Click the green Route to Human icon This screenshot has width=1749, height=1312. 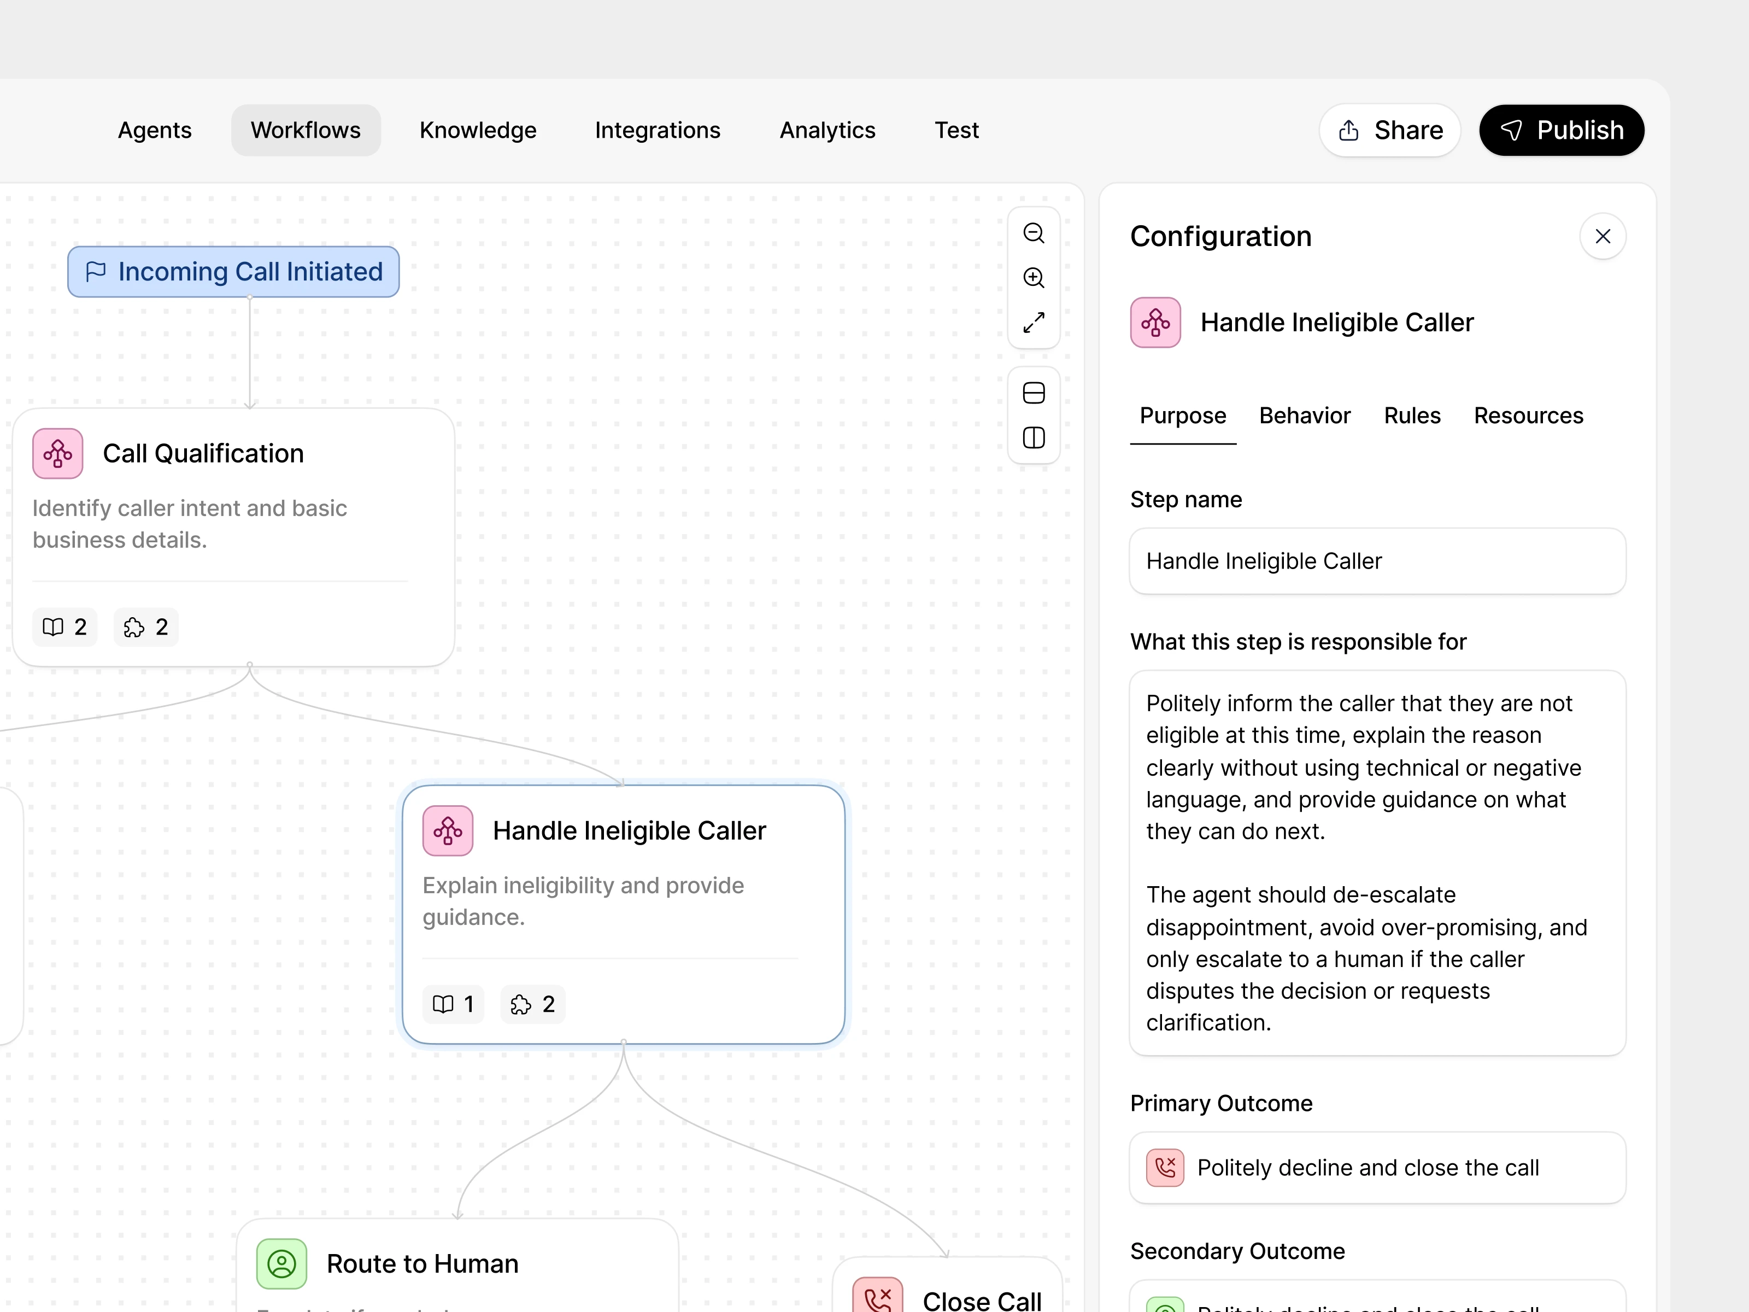click(x=281, y=1263)
